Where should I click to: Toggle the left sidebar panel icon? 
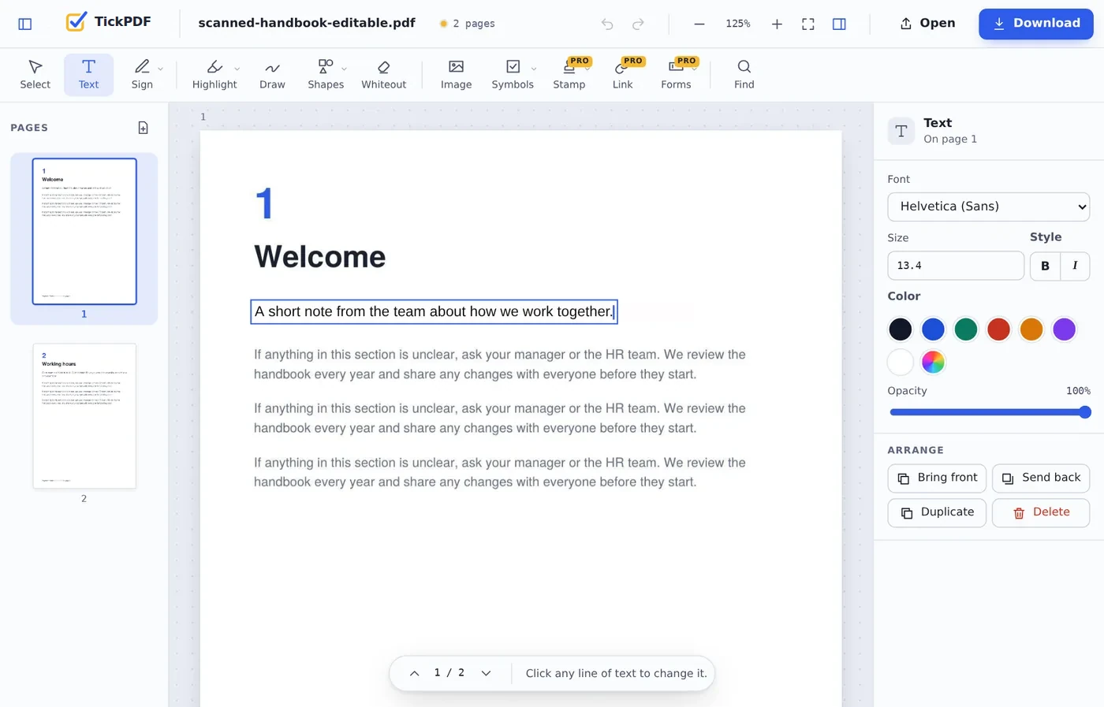pos(25,24)
